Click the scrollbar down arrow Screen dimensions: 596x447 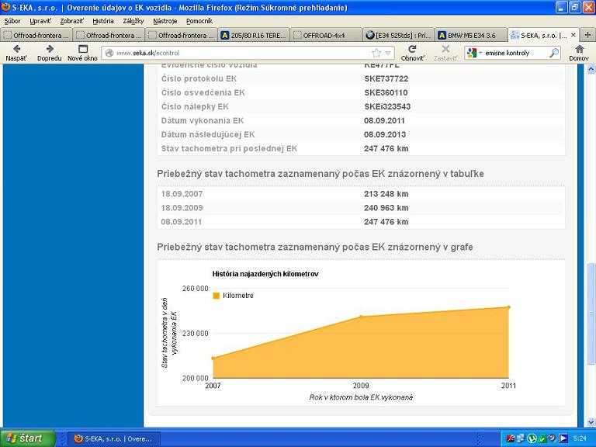(x=591, y=422)
